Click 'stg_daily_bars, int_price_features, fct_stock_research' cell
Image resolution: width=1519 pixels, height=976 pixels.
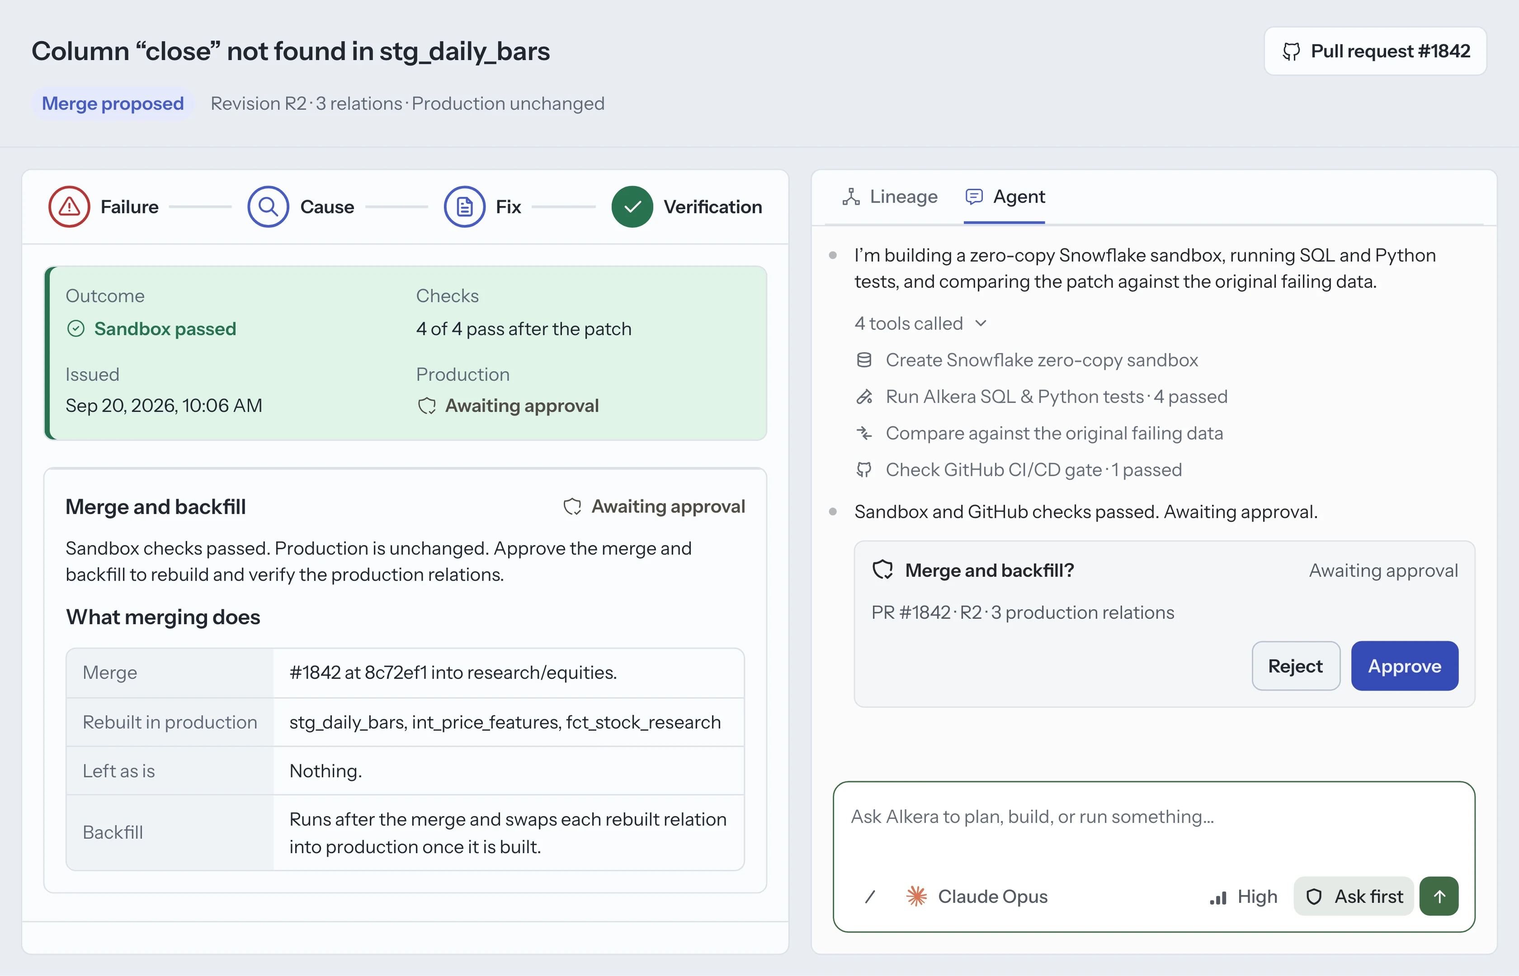click(x=509, y=723)
